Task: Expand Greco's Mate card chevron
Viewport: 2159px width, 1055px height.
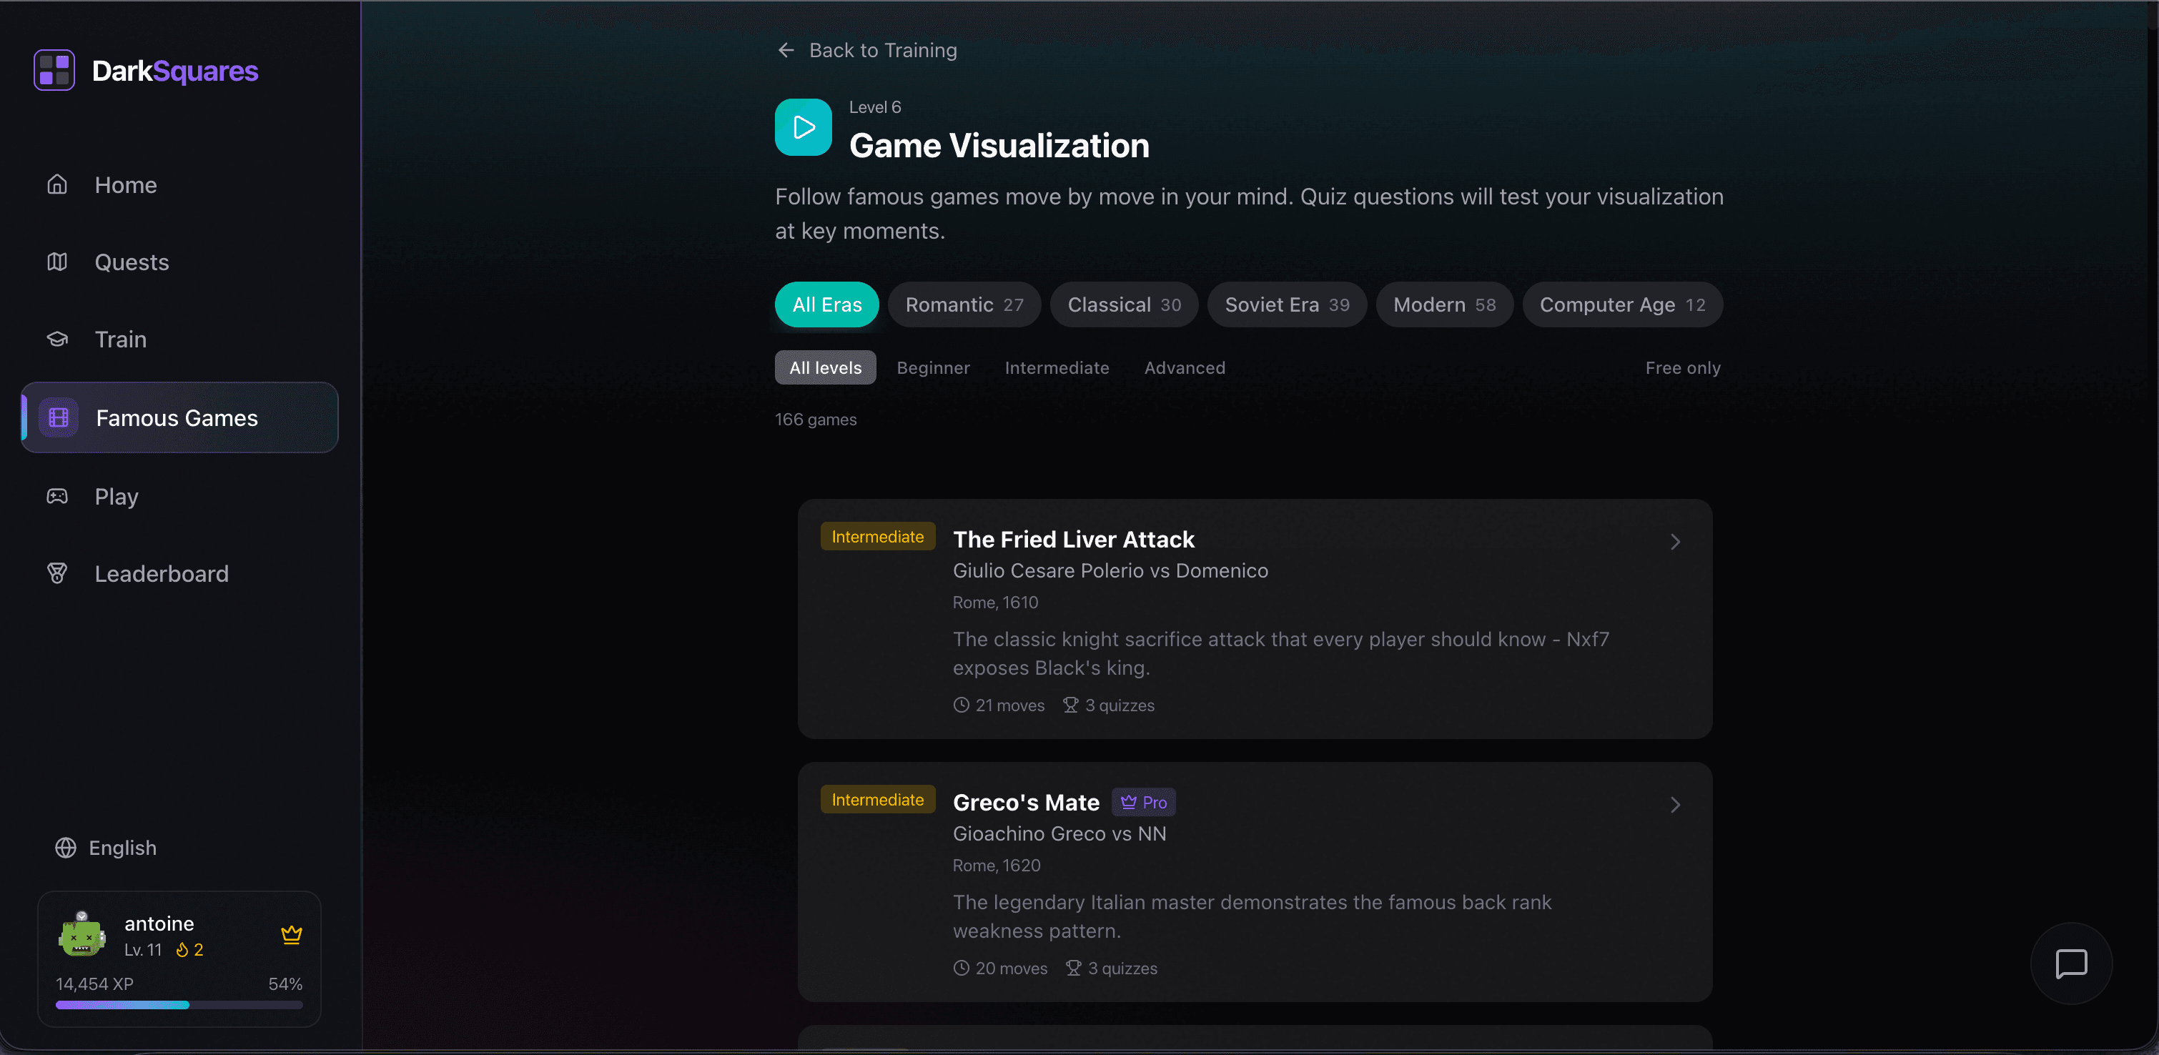Action: click(1674, 804)
